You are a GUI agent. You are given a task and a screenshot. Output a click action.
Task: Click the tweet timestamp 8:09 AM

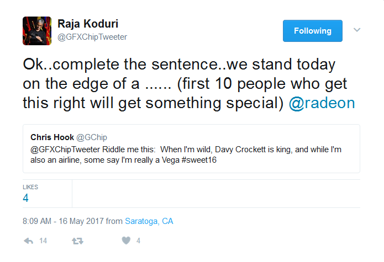pyautogui.click(x=41, y=221)
